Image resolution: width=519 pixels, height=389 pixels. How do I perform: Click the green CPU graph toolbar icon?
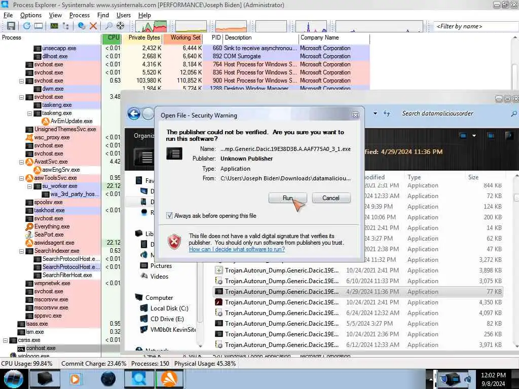click(54, 26)
